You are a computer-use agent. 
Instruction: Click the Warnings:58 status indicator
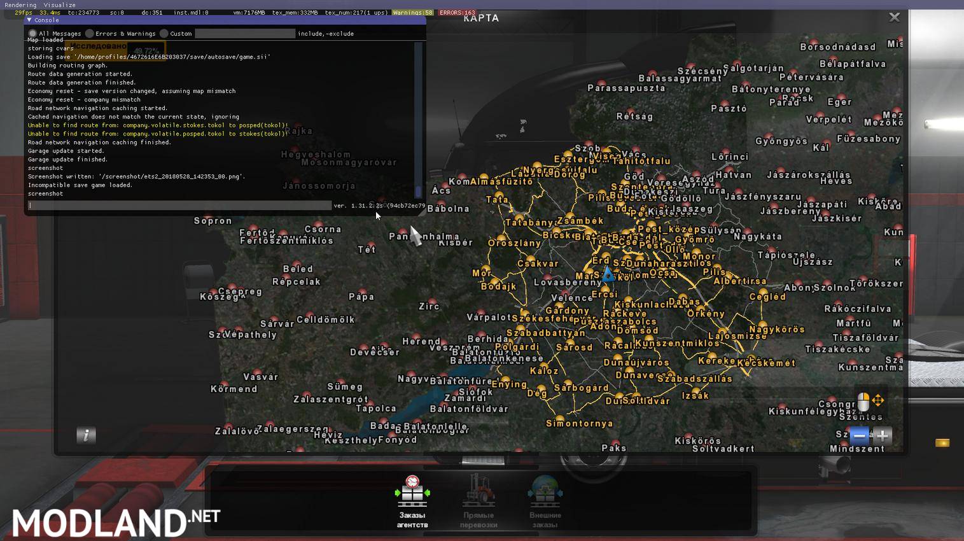[412, 13]
